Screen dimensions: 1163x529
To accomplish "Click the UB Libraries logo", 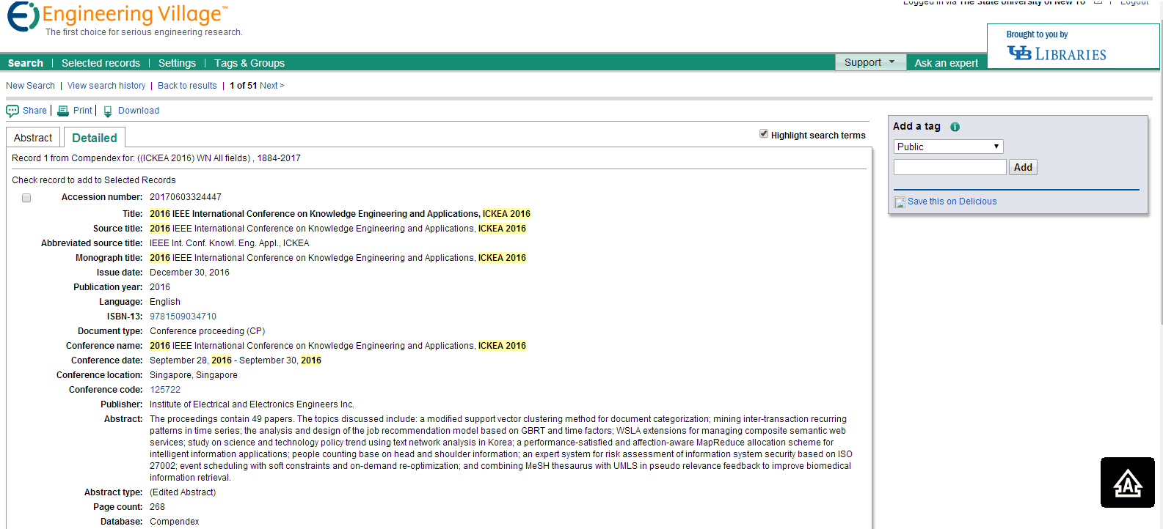I will pyautogui.click(x=1057, y=53).
